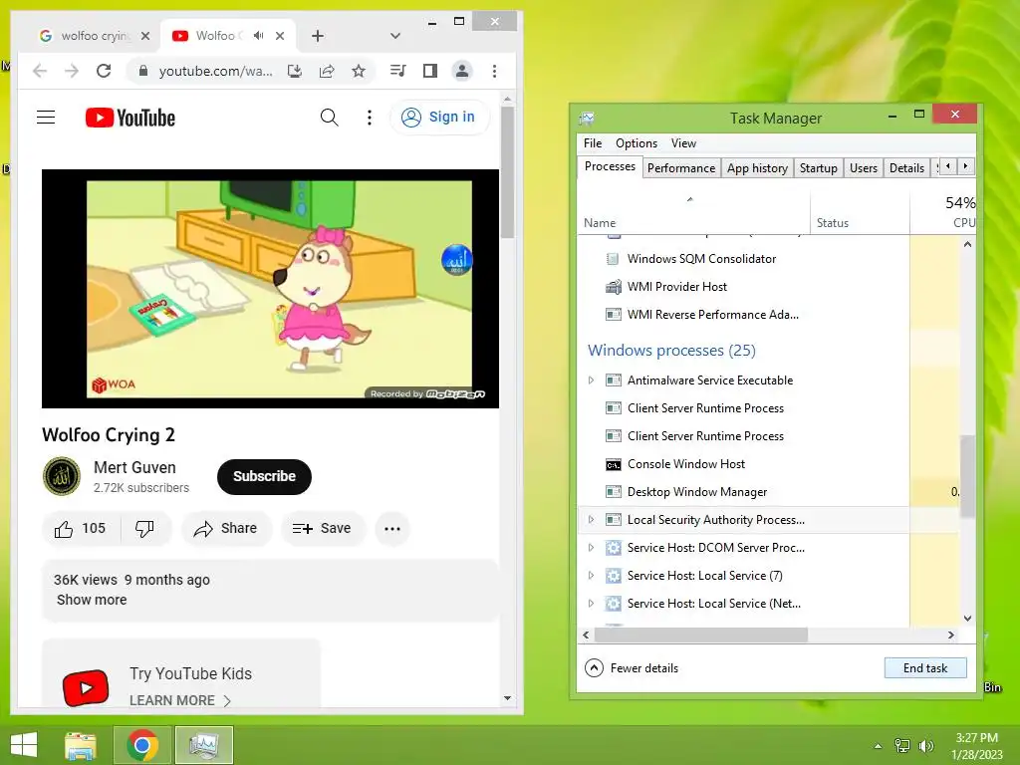This screenshot has height=765, width=1020.
Task: Open Chrome tab search chevron
Action: [x=394, y=36]
